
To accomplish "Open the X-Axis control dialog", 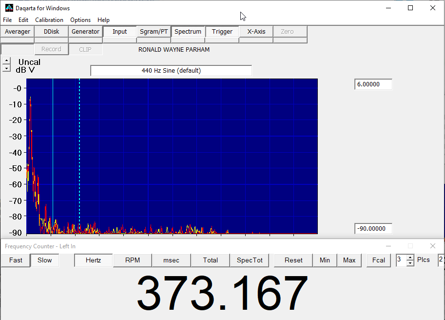I will [x=256, y=32].
